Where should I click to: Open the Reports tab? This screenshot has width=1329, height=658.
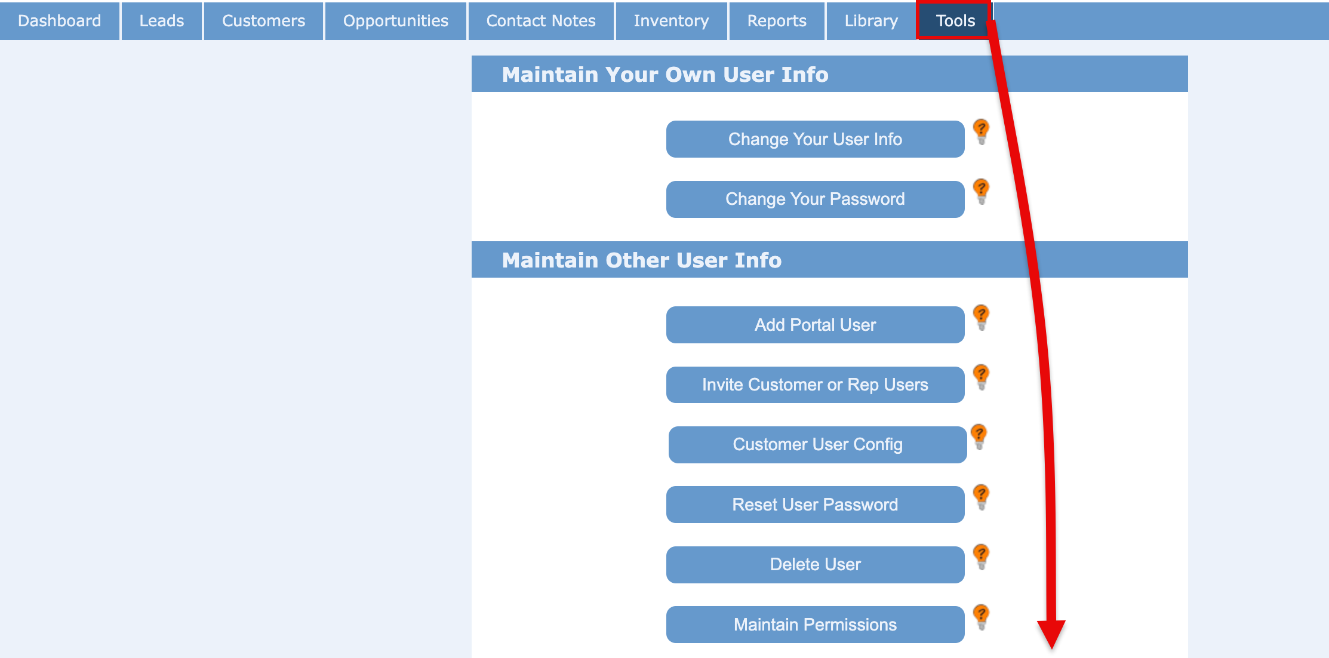(776, 21)
